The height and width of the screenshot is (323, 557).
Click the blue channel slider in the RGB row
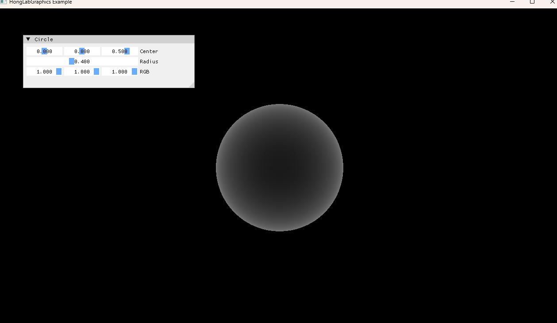point(119,72)
